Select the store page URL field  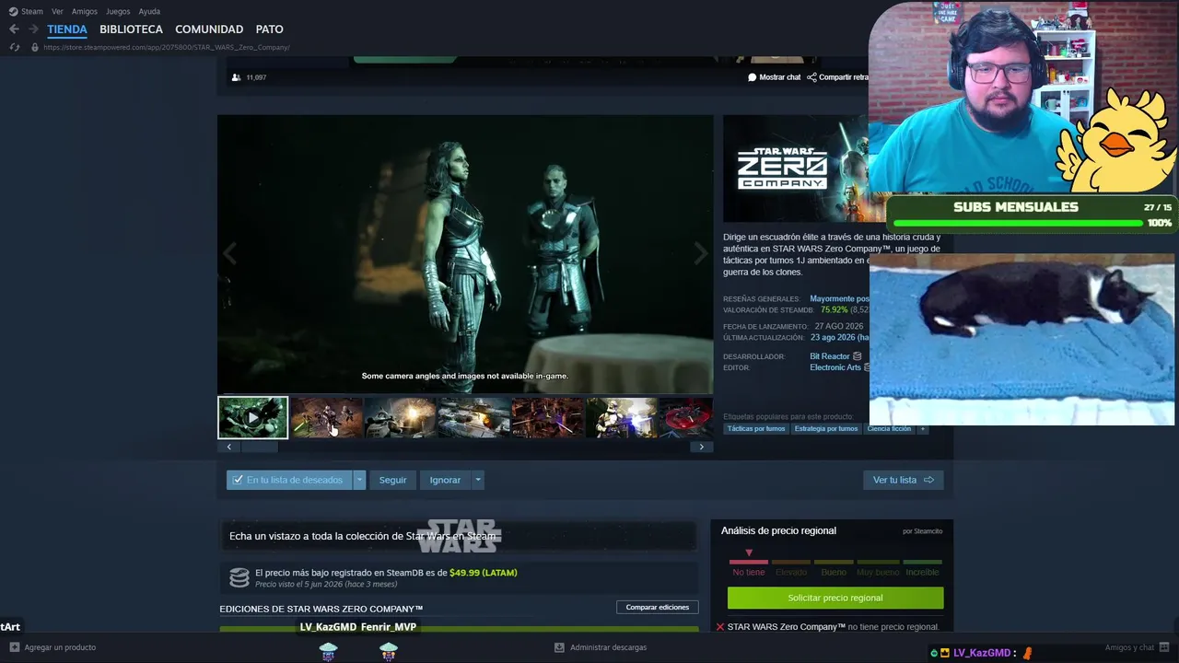(167, 47)
